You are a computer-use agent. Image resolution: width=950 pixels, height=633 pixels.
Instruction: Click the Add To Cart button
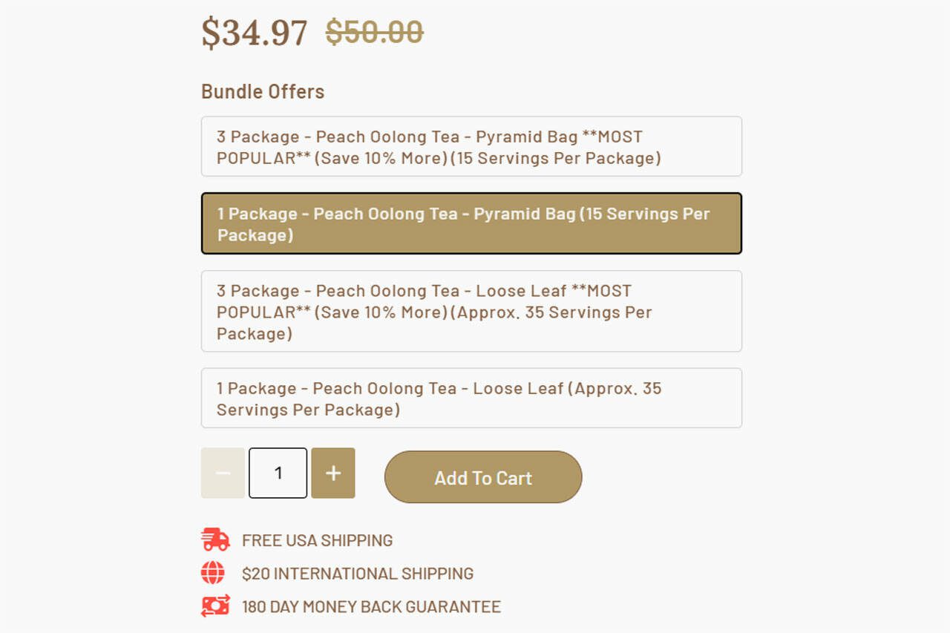483,477
